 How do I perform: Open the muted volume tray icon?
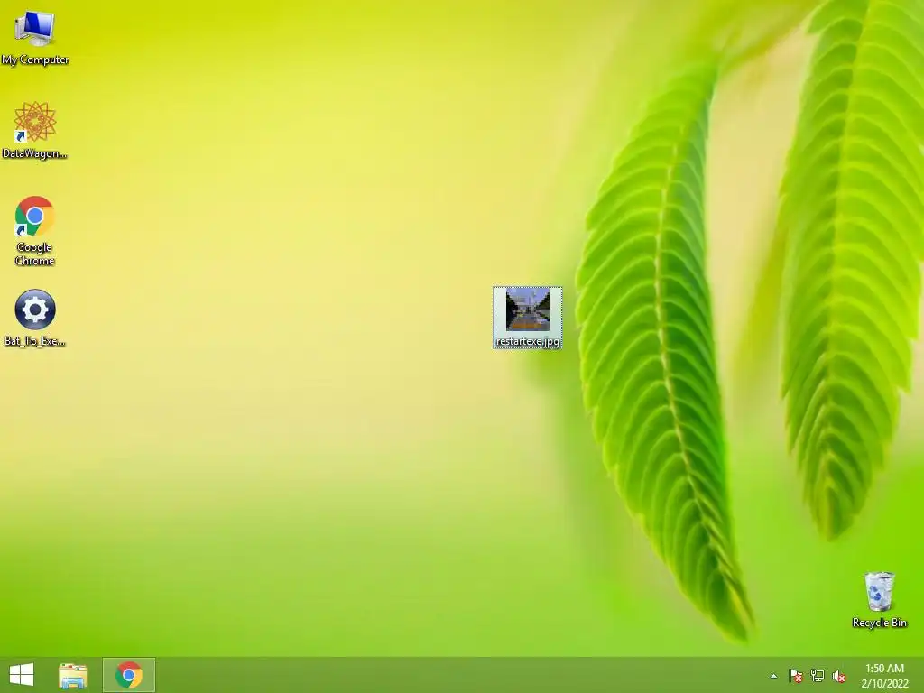(839, 676)
